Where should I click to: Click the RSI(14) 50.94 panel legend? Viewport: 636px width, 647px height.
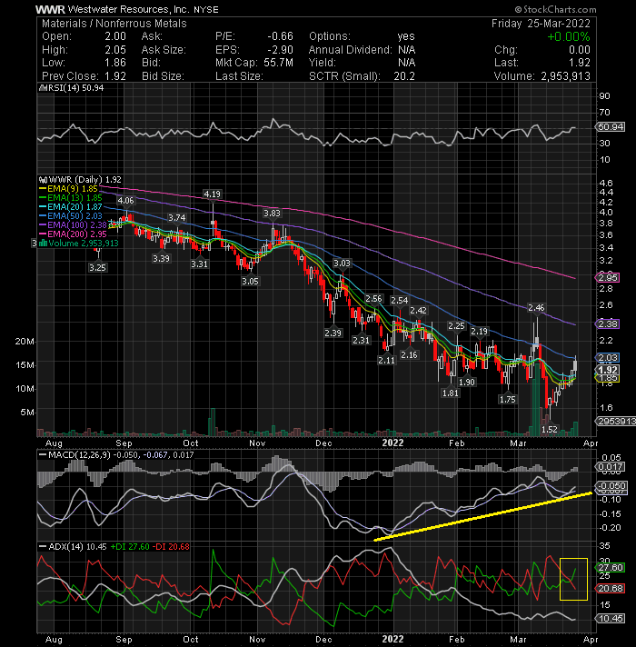(x=72, y=88)
